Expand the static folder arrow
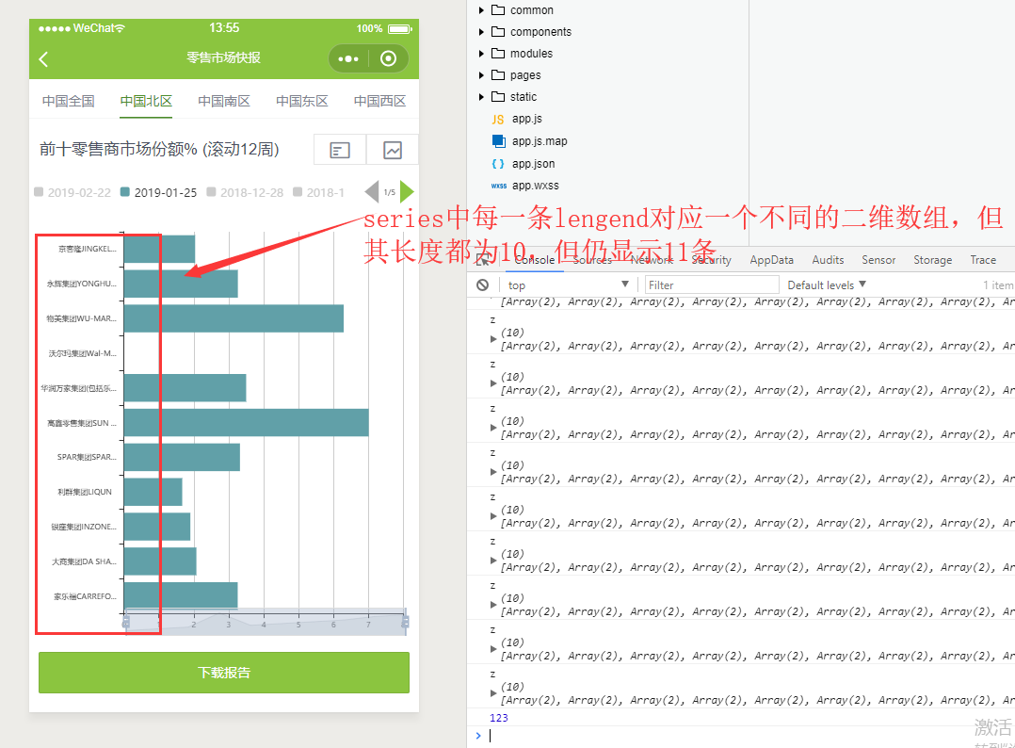 [481, 96]
